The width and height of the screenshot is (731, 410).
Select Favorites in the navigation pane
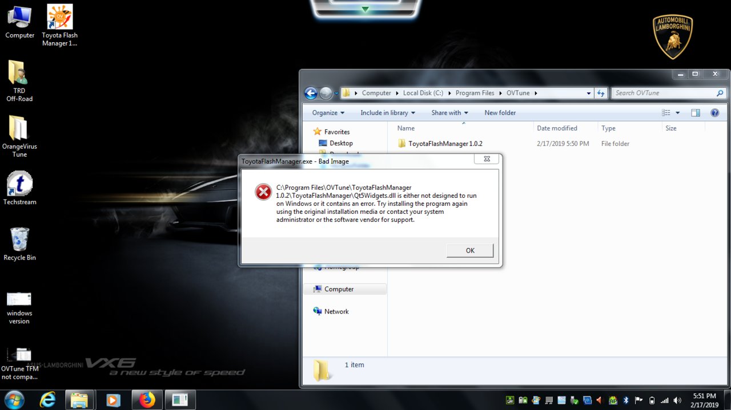331,132
